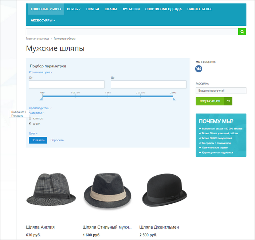Grab the minimum price slider handle
The image size is (255, 240).
tap(41, 99)
